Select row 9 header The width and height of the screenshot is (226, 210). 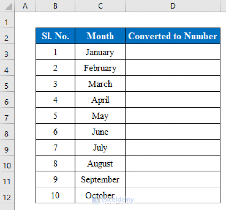[x=7, y=147]
